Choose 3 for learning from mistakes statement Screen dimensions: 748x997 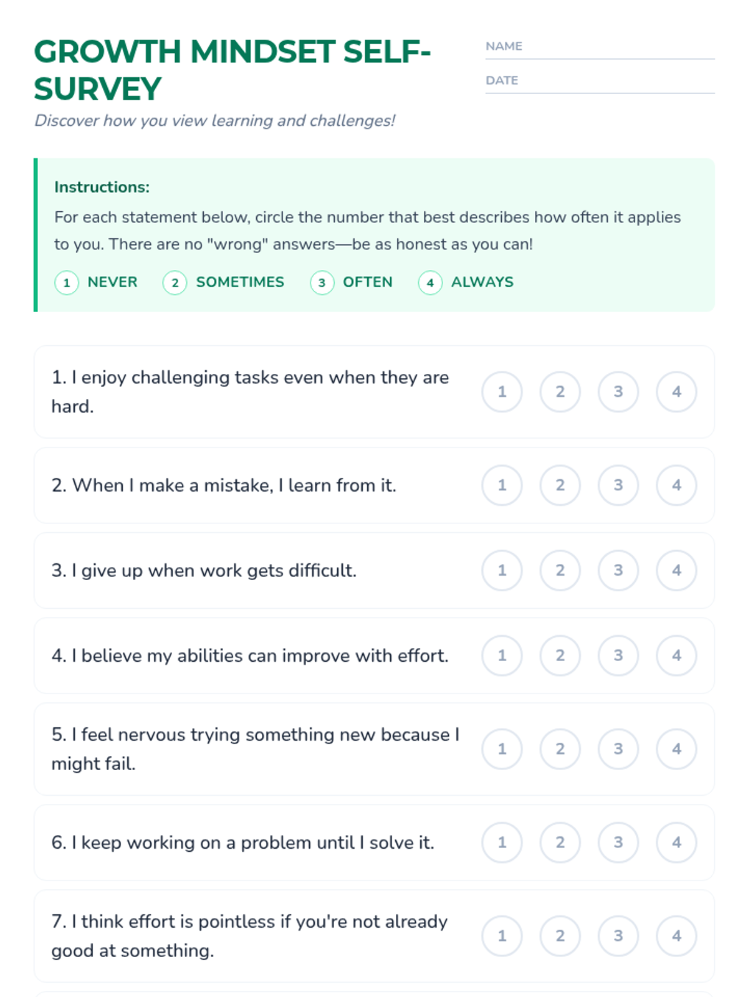[x=618, y=485]
